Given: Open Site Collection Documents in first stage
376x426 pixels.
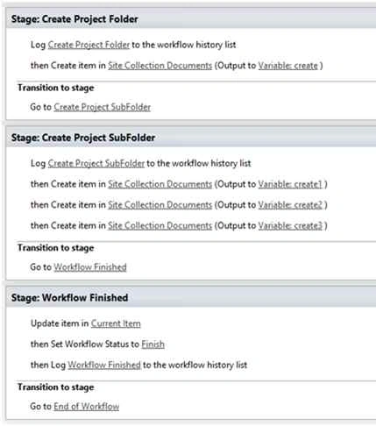Looking at the screenshot, I should tap(160, 66).
